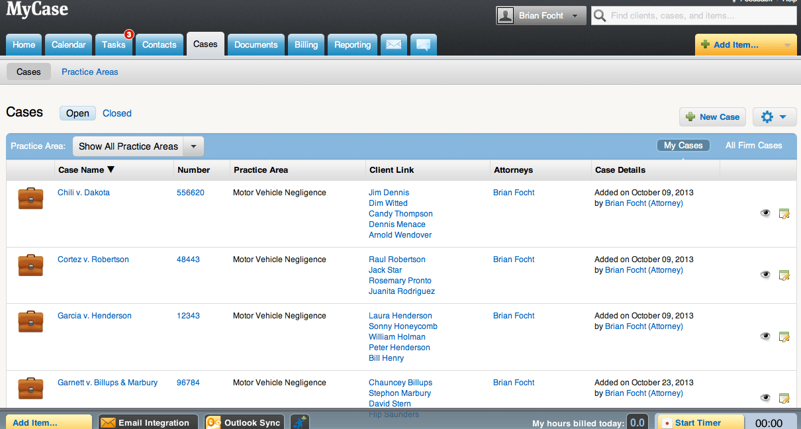Open the messages envelope icon in the navigation bar
This screenshot has height=429, width=801.
tap(394, 44)
